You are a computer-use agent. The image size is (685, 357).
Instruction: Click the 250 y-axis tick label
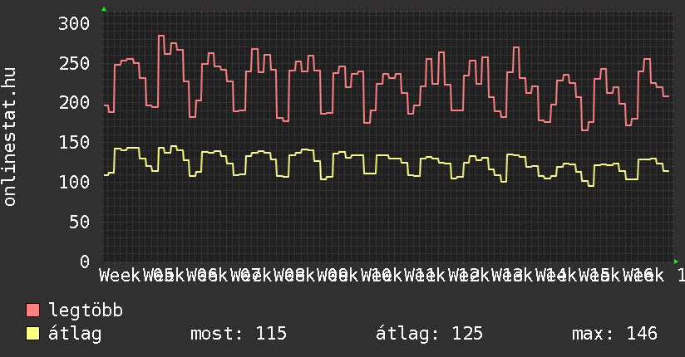pyautogui.click(x=73, y=63)
